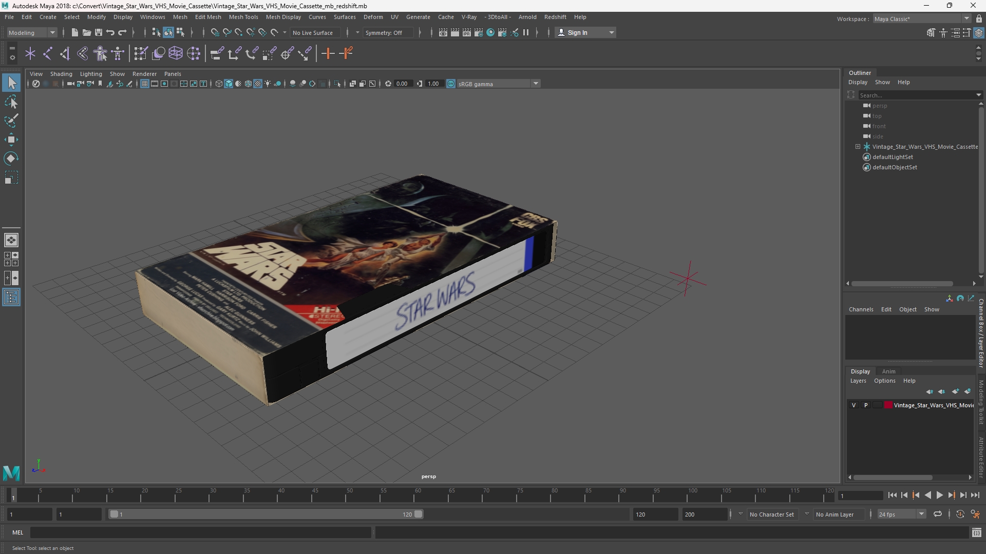Redo the last undone action
986x554 pixels.
point(122,32)
